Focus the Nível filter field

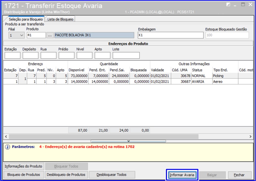[84, 55]
